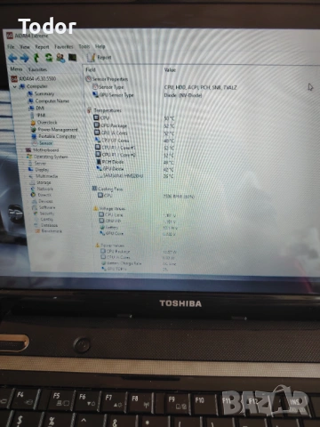Image resolution: width=320 pixels, height=427 pixels.
Task: Click the Network icon in tree
Action: [33, 189]
